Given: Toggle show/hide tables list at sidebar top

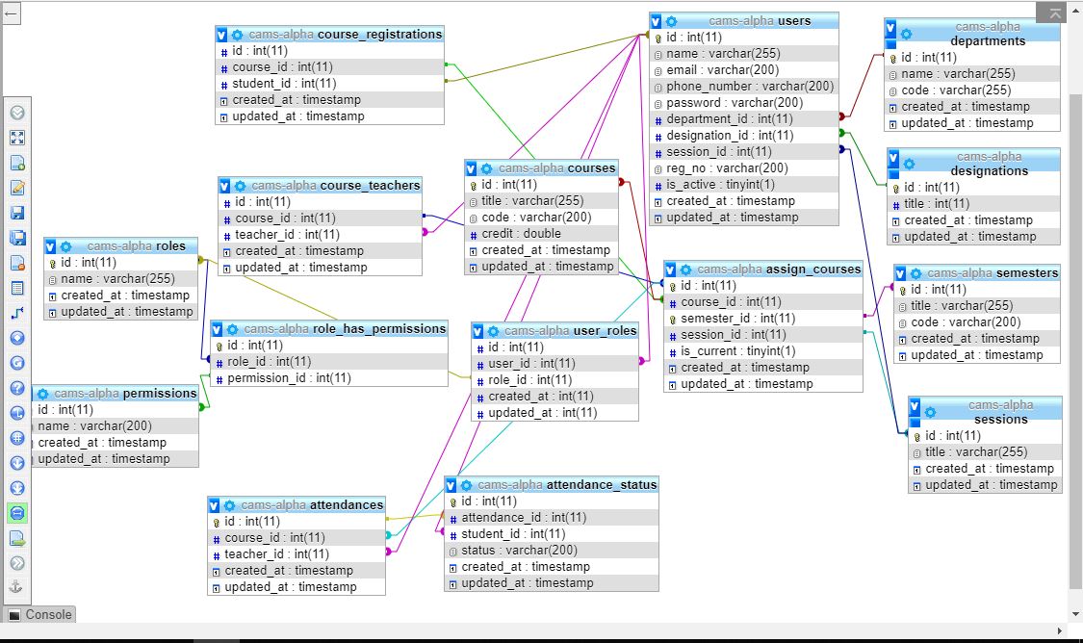Looking at the screenshot, I should point(17,113).
